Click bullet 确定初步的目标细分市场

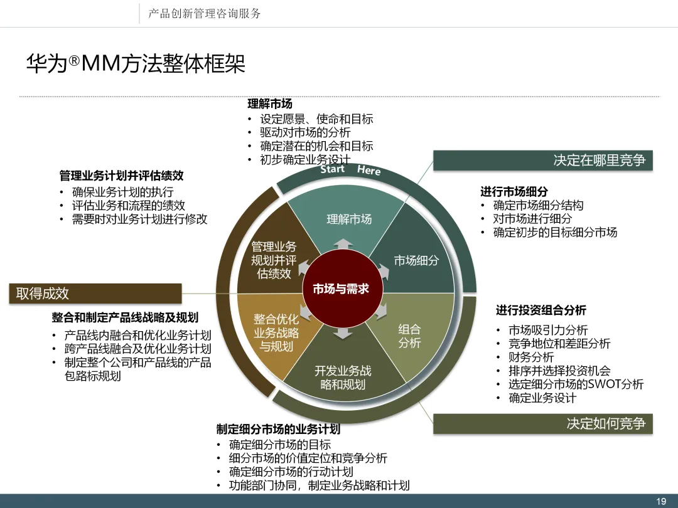tap(555, 233)
